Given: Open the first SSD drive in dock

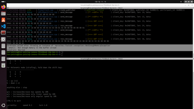Looking at the screenshot, I should click(3, 46).
